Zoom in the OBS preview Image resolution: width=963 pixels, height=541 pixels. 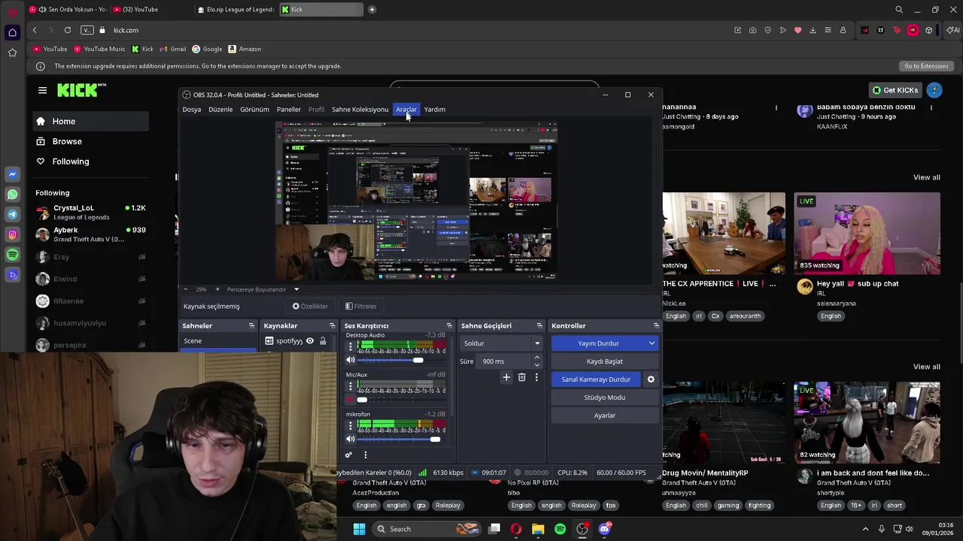click(x=217, y=289)
